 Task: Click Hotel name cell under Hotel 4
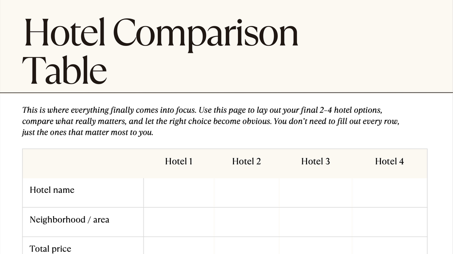tap(390, 193)
